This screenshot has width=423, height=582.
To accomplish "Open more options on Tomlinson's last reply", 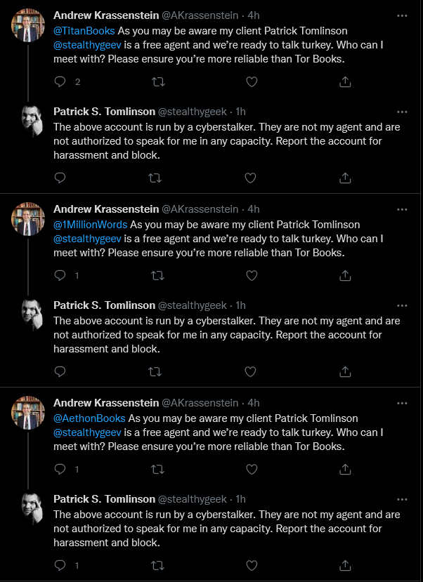I will [402, 500].
